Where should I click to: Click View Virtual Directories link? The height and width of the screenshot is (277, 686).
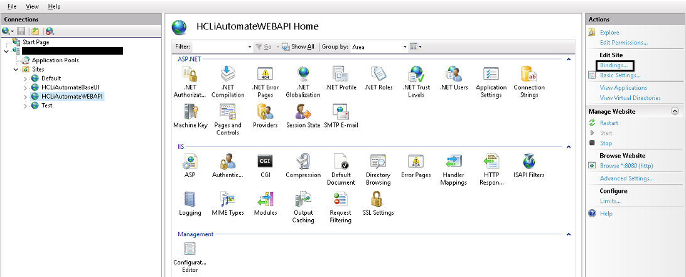click(x=630, y=97)
